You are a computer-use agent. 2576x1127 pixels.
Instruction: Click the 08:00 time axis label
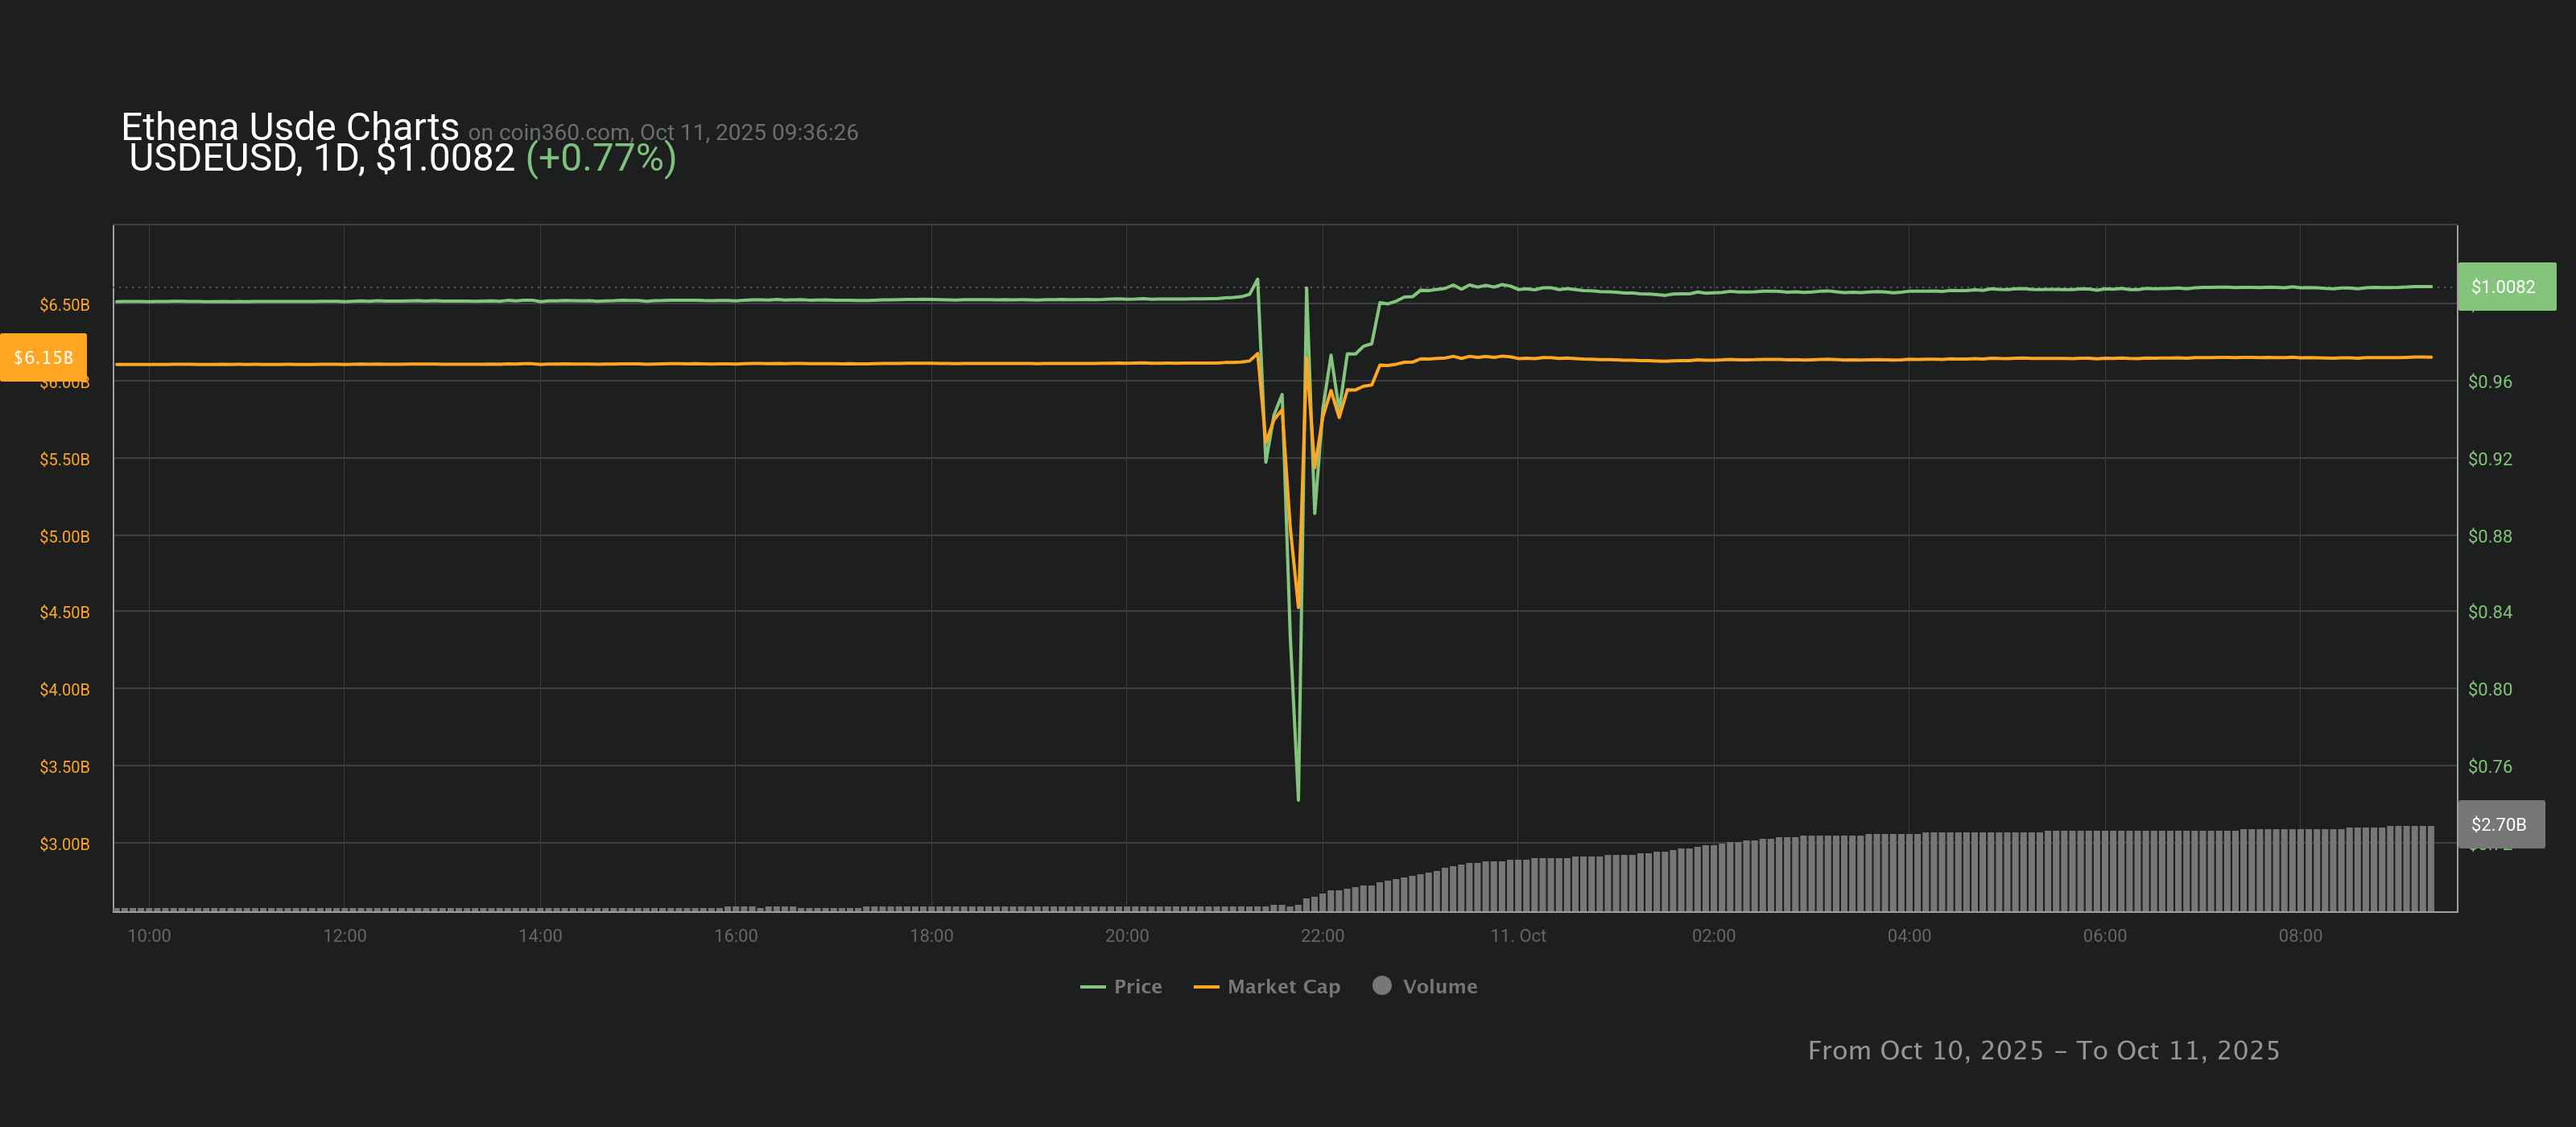(2300, 936)
